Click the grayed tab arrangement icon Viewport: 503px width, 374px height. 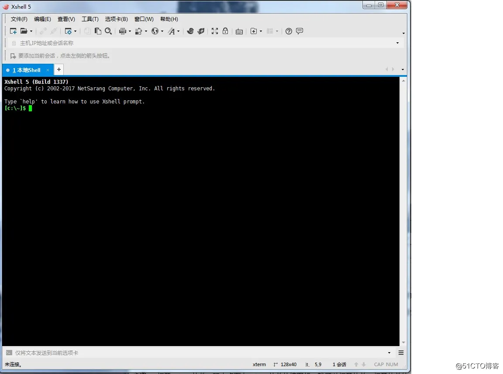270,31
